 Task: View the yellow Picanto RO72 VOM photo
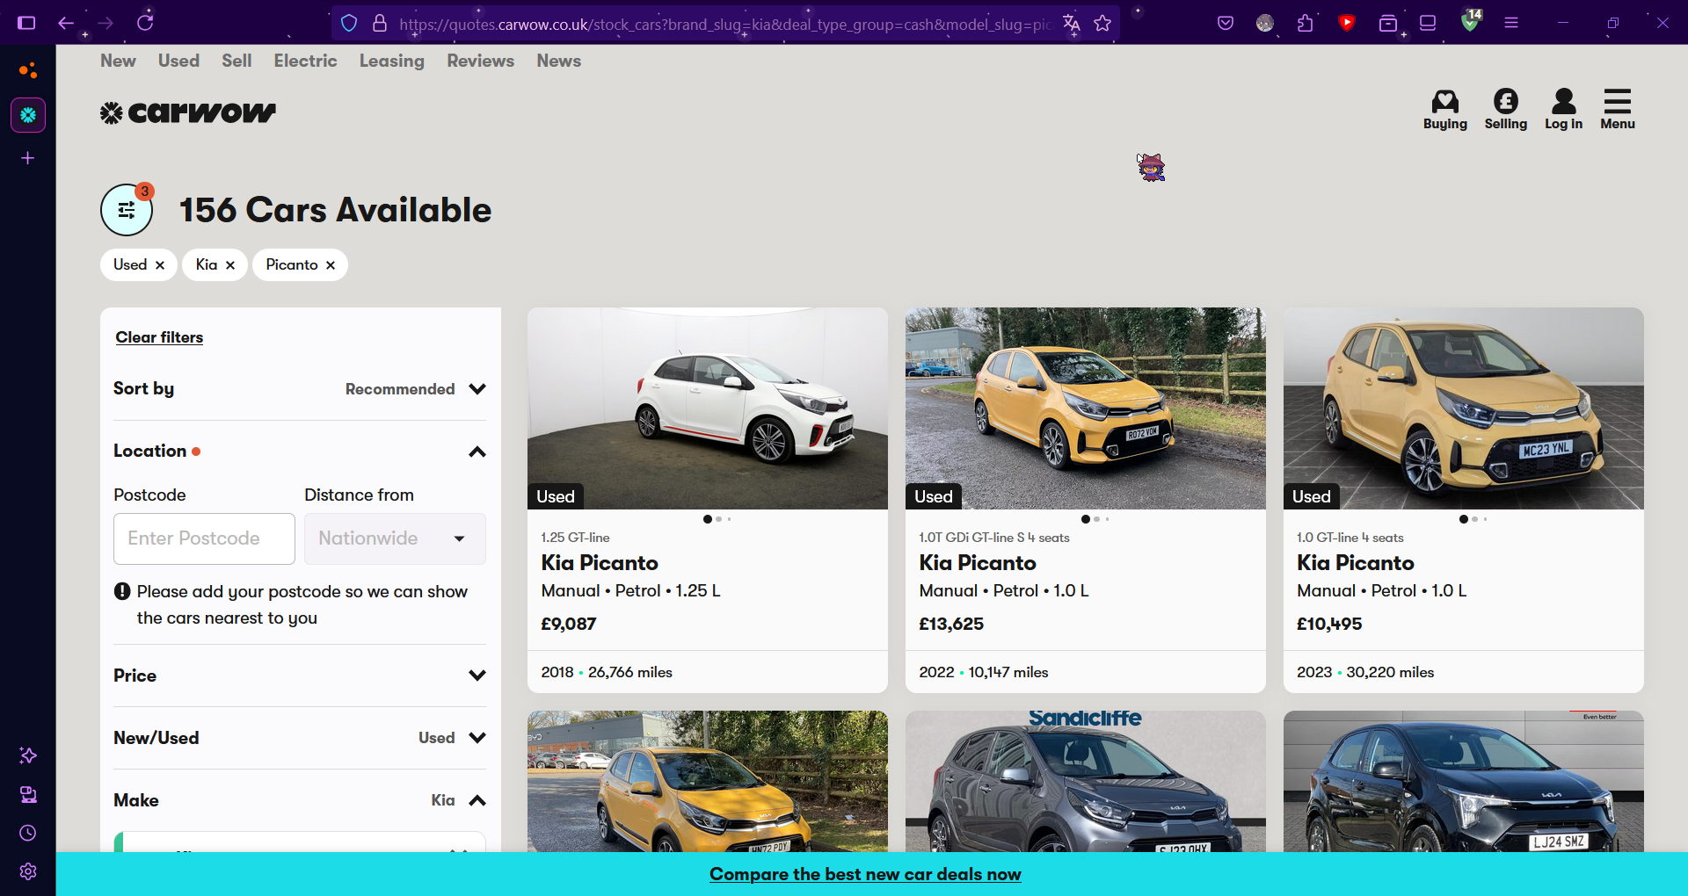[x=1086, y=408]
